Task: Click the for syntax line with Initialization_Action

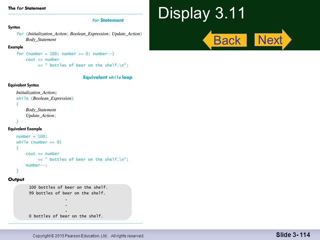Action: point(79,34)
